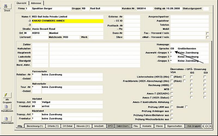
Task: Enable Fax-Versand checkbox
Action: click(x=207, y=33)
